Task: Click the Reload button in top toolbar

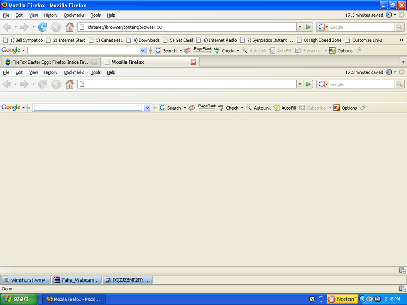Action: [43, 27]
